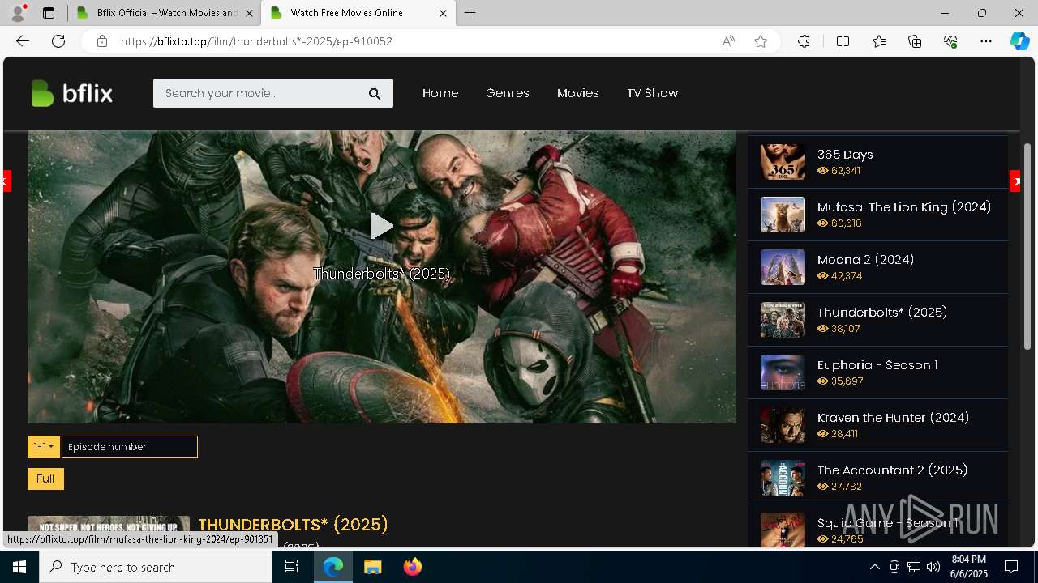Open Favorites list

(879, 41)
